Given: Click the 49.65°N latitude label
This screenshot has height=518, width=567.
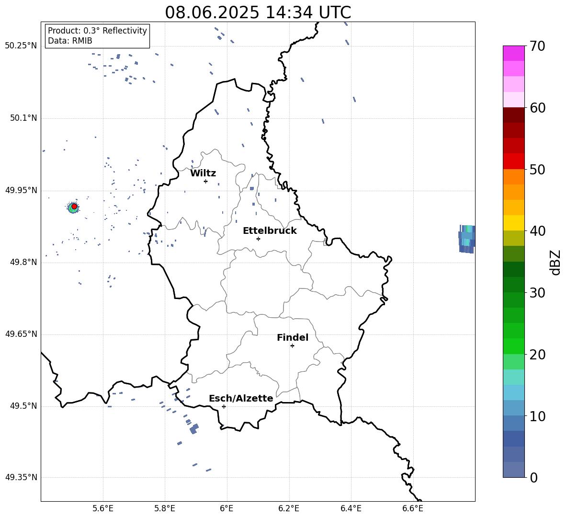Looking at the screenshot, I should coord(21,334).
